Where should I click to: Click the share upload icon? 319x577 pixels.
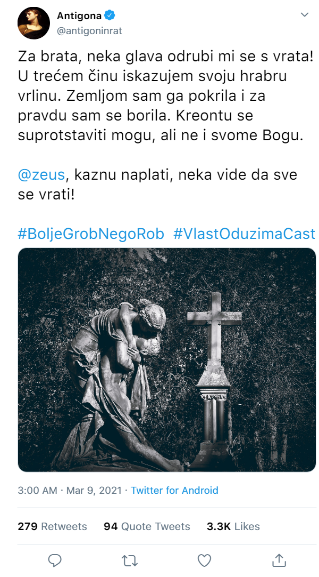point(279,560)
